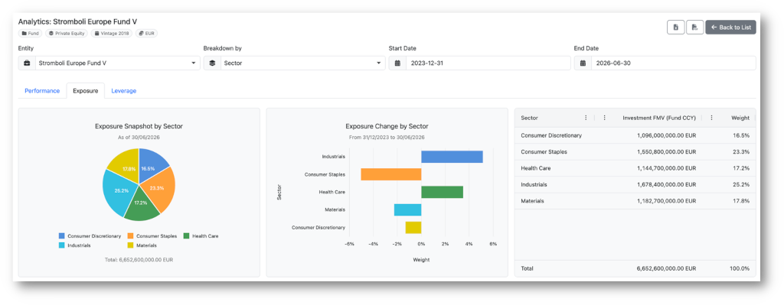Click the Analytics: Stromboli Europe Fund V heading
Image resolution: width=784 pixels, height=305 pixels.
pyautogui.click(x=77, y=21)
